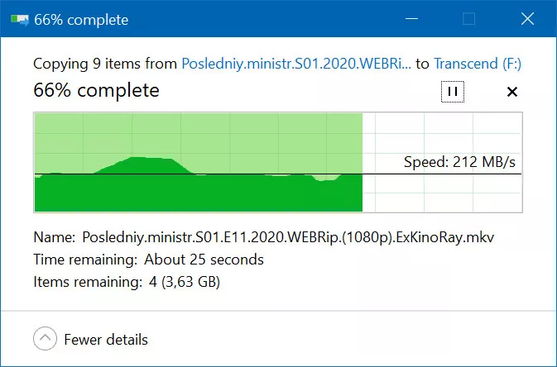This screenshot has width=557, height=367.
Task: Open the Posledniy.ministr.S01 source folder link
Action: pyautogui.click(x=296, y=64)
